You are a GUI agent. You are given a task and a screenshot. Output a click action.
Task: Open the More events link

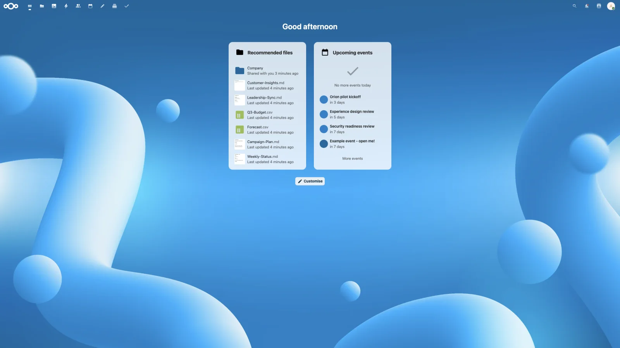(353, 159)
